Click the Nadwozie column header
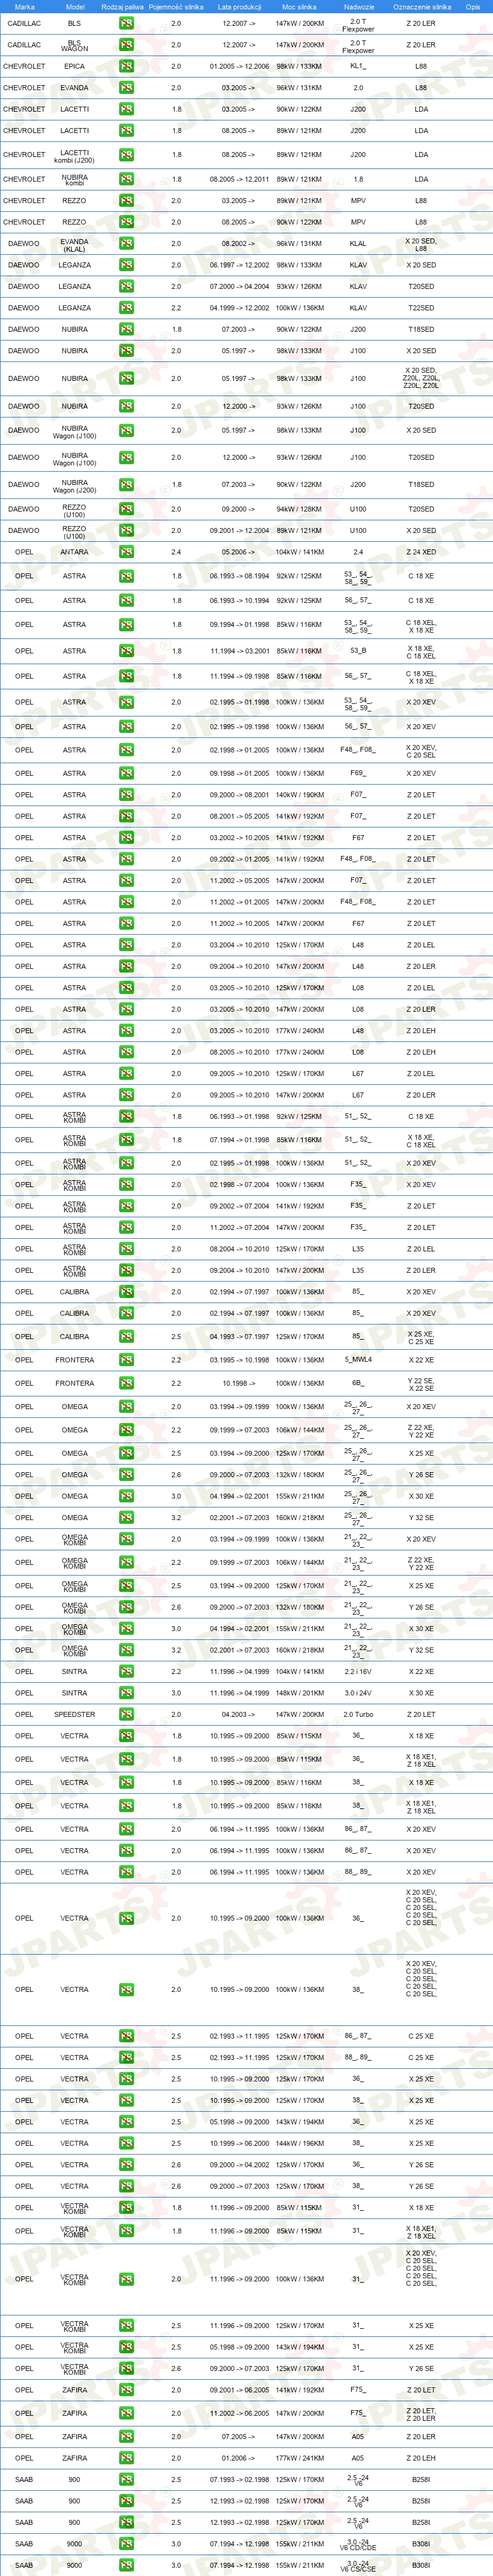Screen dimensions: 493x2576 coord(358,6)
